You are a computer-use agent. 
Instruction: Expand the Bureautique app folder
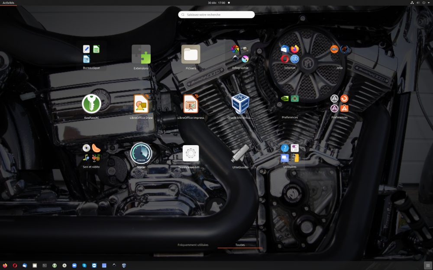[x=91, y=55]
